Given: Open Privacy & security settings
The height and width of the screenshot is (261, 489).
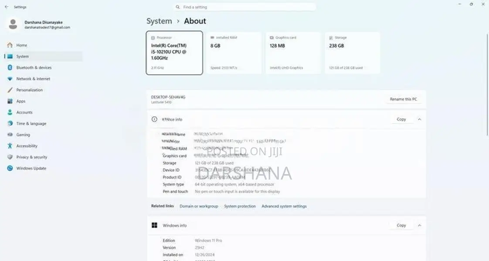Looking at the screenshot, I should point(44,157).
